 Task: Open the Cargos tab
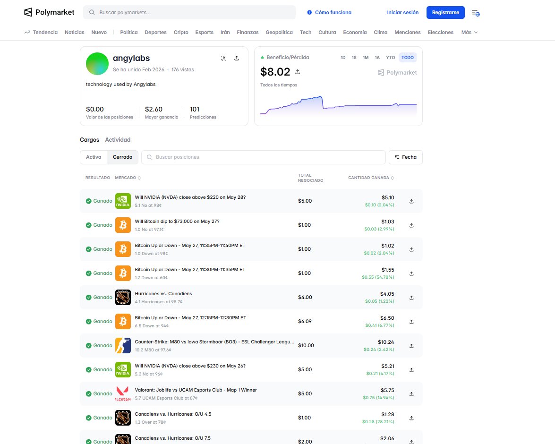[x=90, y=140]
